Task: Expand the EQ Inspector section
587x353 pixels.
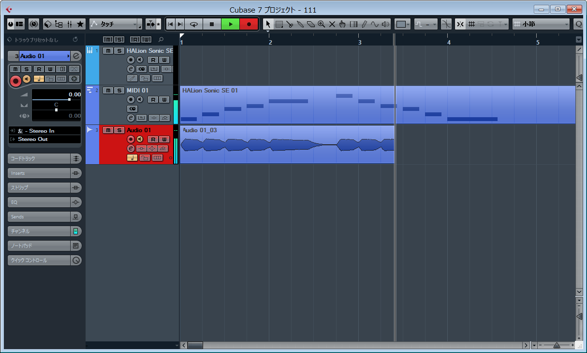Action: pos(44,202)
